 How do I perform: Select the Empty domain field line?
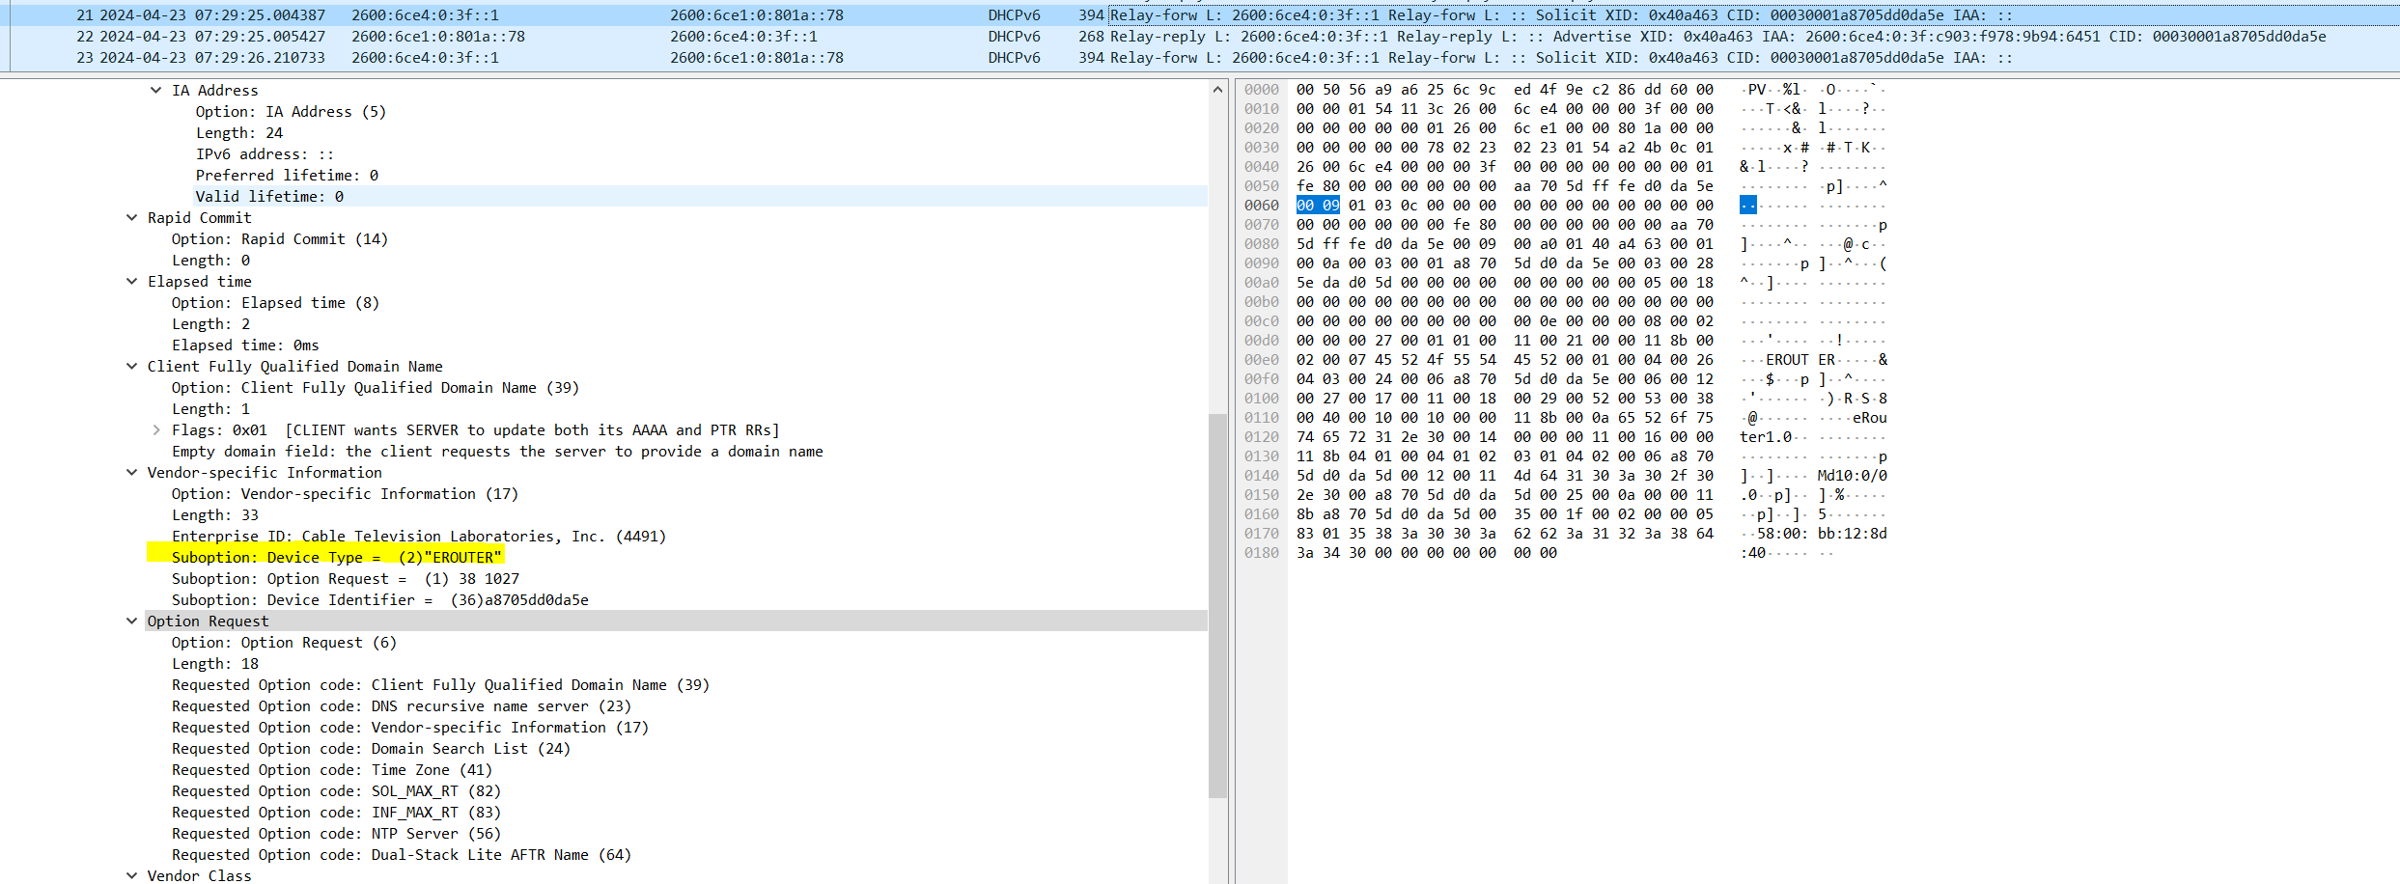(497, 451)
